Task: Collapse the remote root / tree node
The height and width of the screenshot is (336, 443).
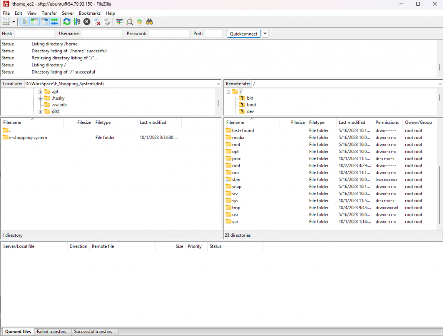Action: click(x=228, y=92)
